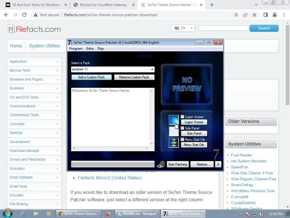Expand the Business category arrow
290x218 pixels.
pos(57,89)
